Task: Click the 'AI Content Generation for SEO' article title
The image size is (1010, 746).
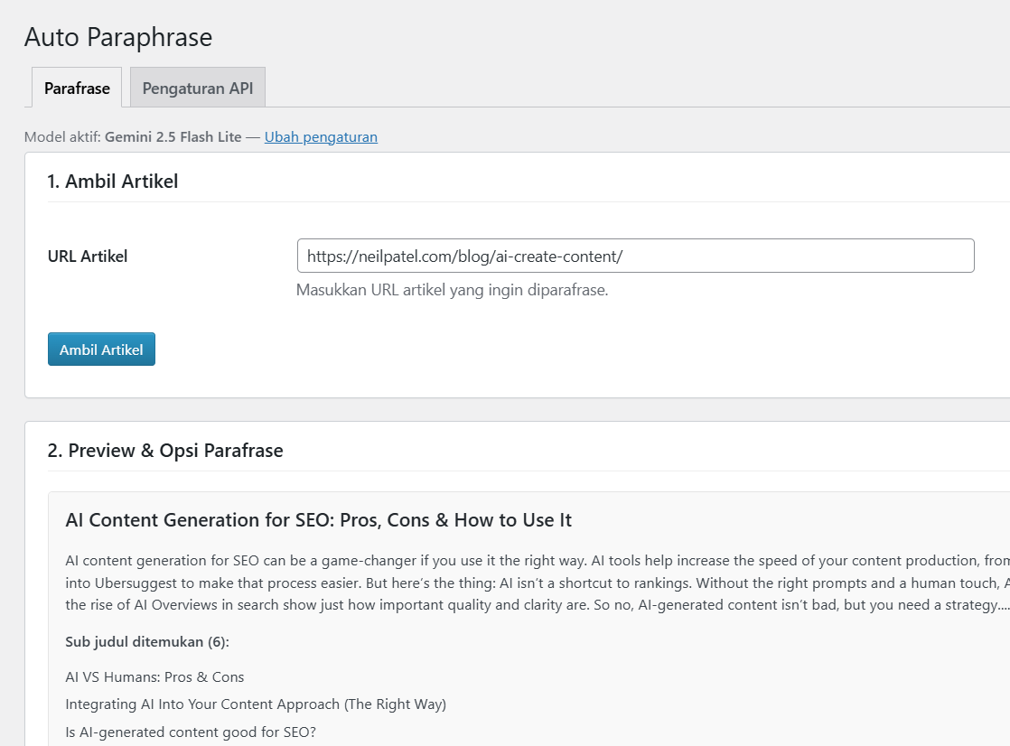Action: tap(318, 520)
